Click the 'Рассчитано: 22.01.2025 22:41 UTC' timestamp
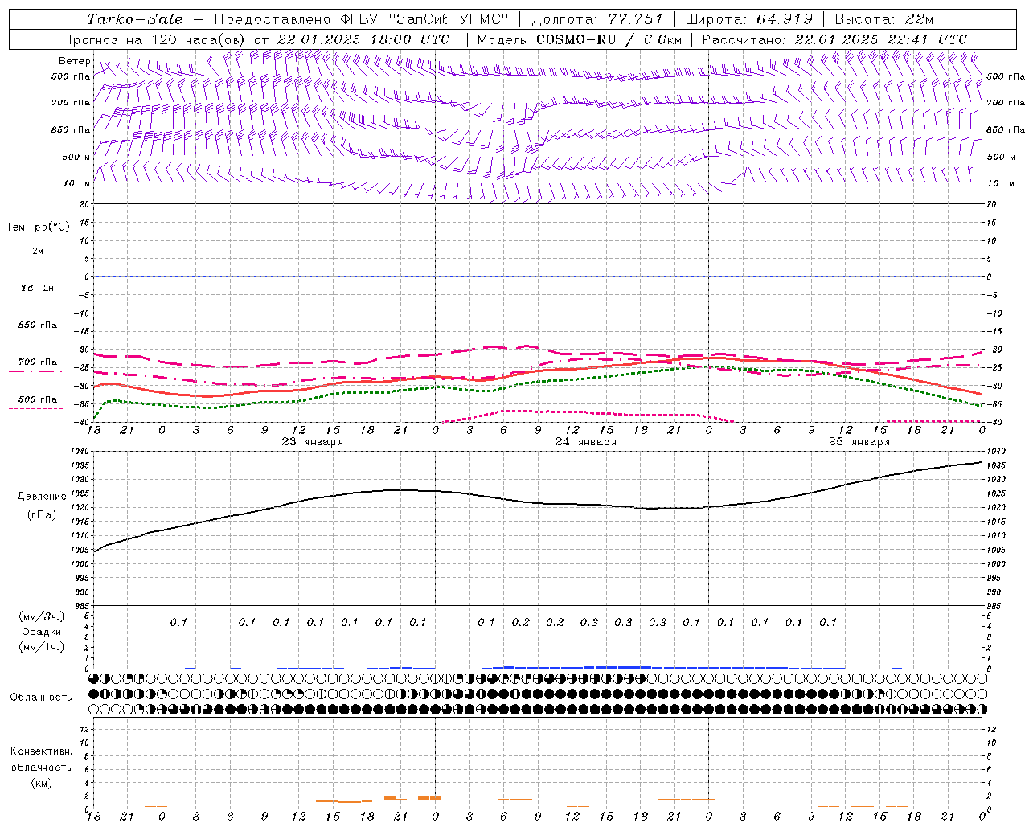 tap(834, 39)
